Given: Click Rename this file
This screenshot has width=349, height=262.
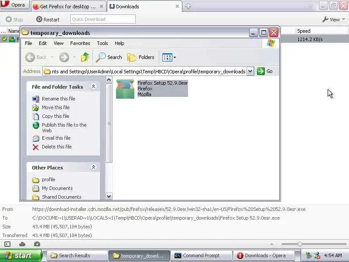Looking at the screenshot, I should [x=58, y=99].
